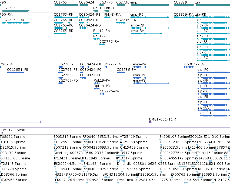The height and width of the screenshot is (184, 230).
Task: Select the zip-RH transcript label
Action: 202,47
